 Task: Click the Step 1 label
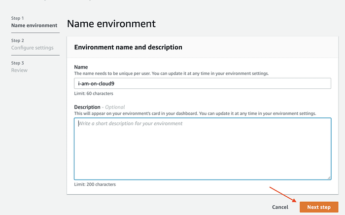point(18,18)
